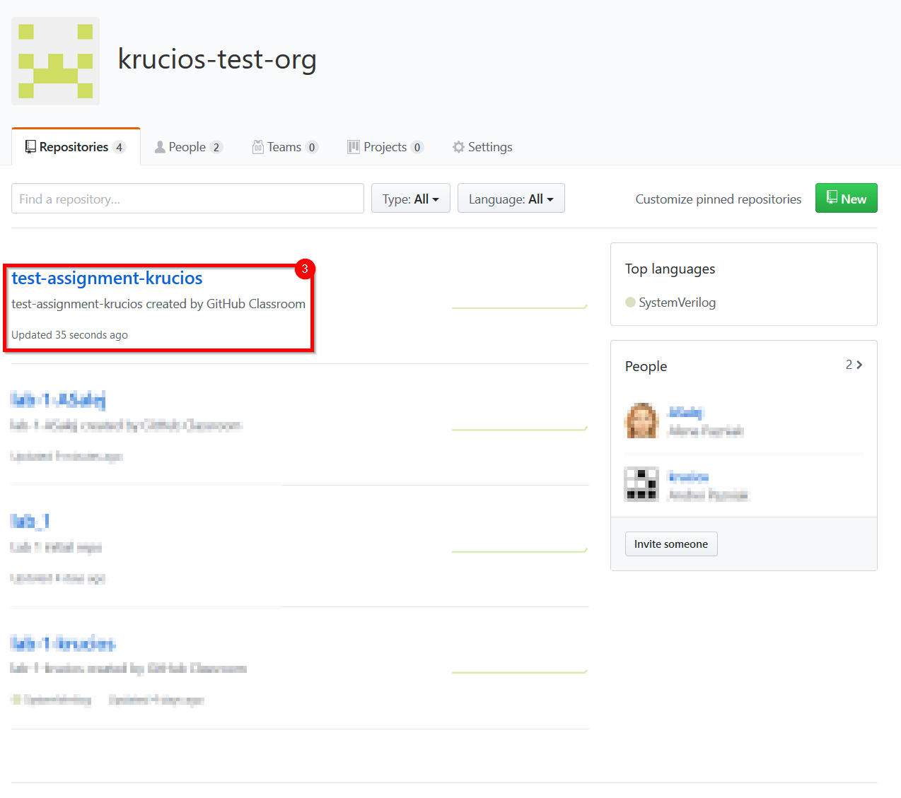901x798 pixels.
Task: Click the Invite someone button
Action: tap(670, 544)
